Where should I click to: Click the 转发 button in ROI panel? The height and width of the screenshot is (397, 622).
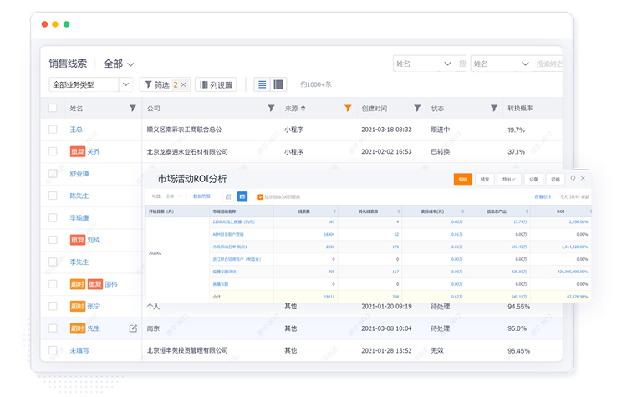click(x=485, y=179)
